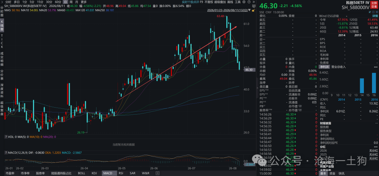Select the 月 monthly chart tab
379x176 pixels.
[x=77, y=2]
